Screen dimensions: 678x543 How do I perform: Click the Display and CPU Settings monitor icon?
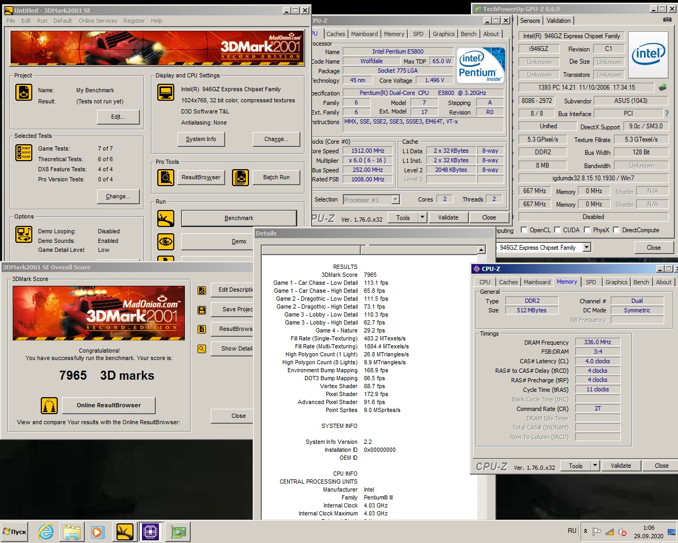pos(166,92)
